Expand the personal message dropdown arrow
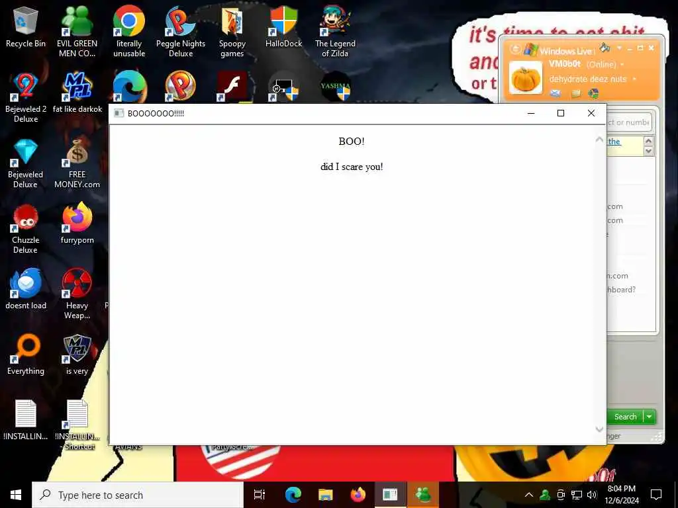The height and width of the screenshot is (508, 678). click(x=634, y=79)
